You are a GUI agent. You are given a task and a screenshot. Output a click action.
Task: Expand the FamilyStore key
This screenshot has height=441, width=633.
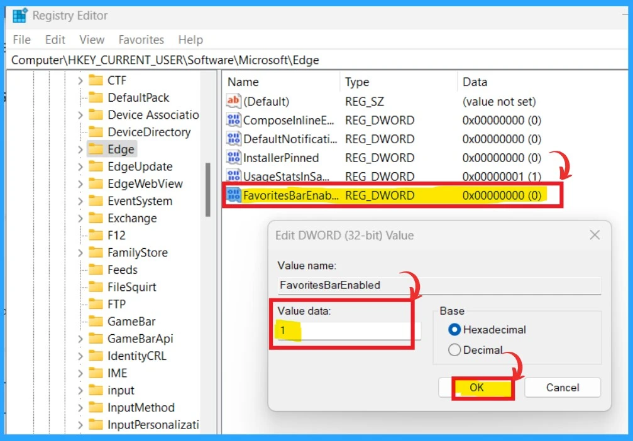coord(80,253)
